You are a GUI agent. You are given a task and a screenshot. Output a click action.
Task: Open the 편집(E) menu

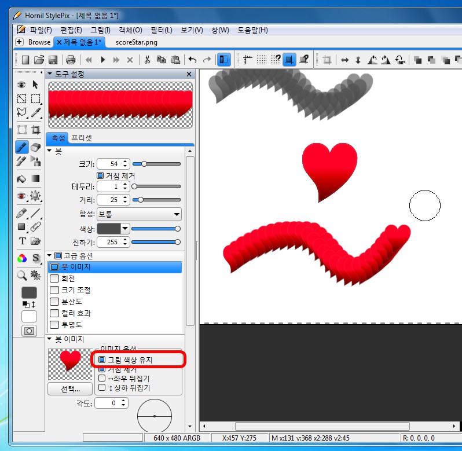point(71,30)
